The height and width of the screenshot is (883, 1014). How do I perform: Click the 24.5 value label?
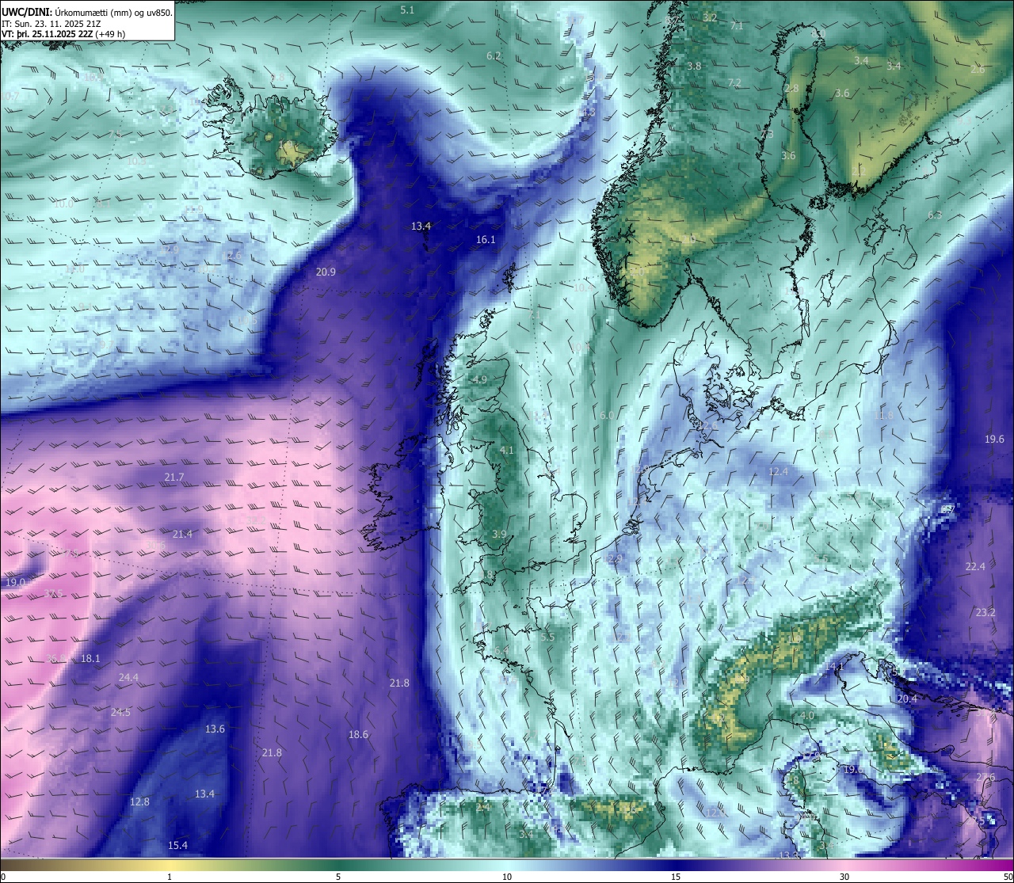(120, 712)
